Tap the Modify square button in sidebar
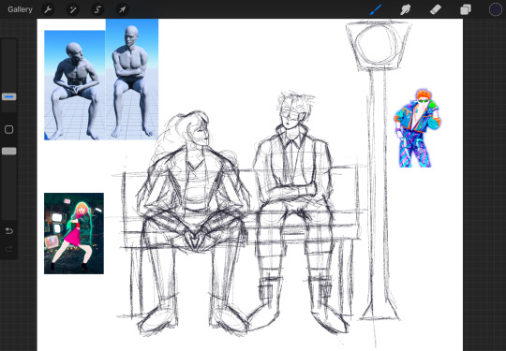Viewport: 506px width, 351px height. pyautogui.click(x=9, y=129)
